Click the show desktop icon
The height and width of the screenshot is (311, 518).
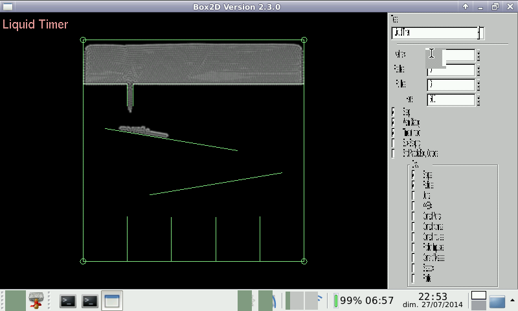(x=497, y=301)
